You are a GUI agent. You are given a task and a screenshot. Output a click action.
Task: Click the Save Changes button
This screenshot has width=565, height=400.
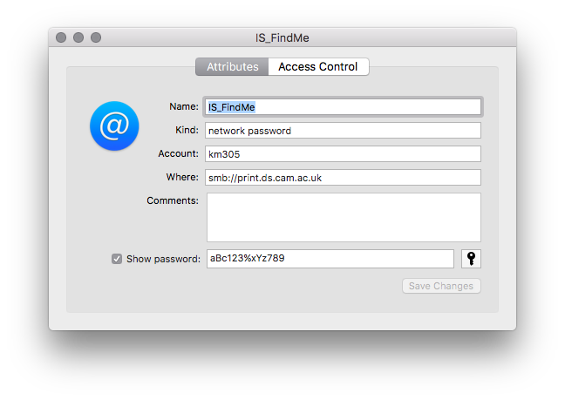tap(441, 286)
